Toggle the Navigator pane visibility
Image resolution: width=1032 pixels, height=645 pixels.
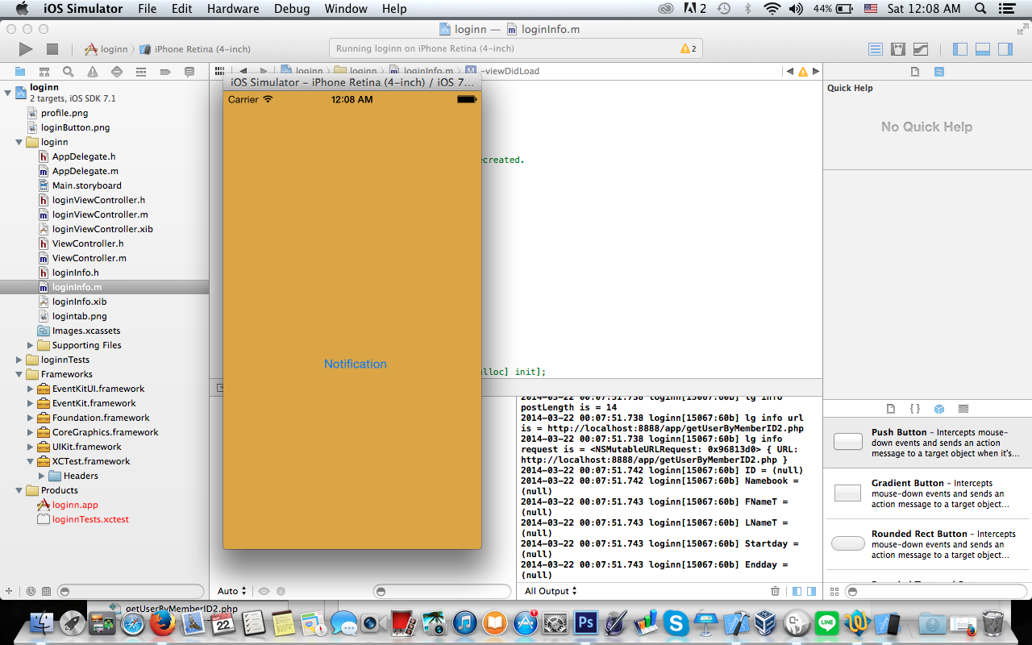959,49
